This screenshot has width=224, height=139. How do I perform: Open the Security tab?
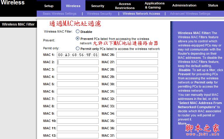point(98,6)
